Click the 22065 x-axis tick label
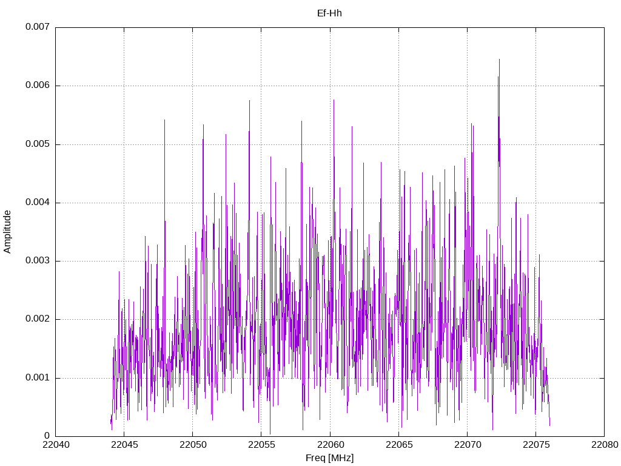 pos(399,445)
